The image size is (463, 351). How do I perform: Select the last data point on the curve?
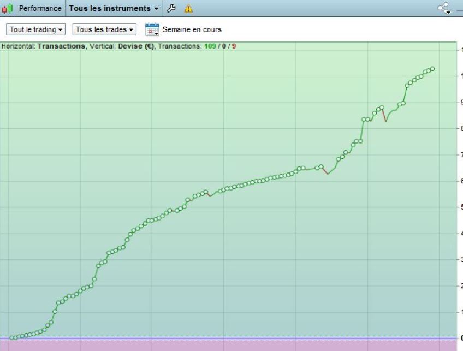coord(432,69)
